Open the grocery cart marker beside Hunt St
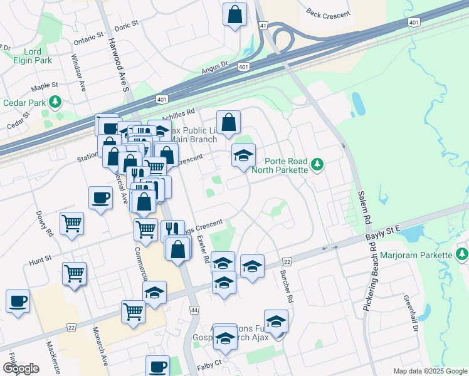469x376 pixels. [x=74, y=273]
